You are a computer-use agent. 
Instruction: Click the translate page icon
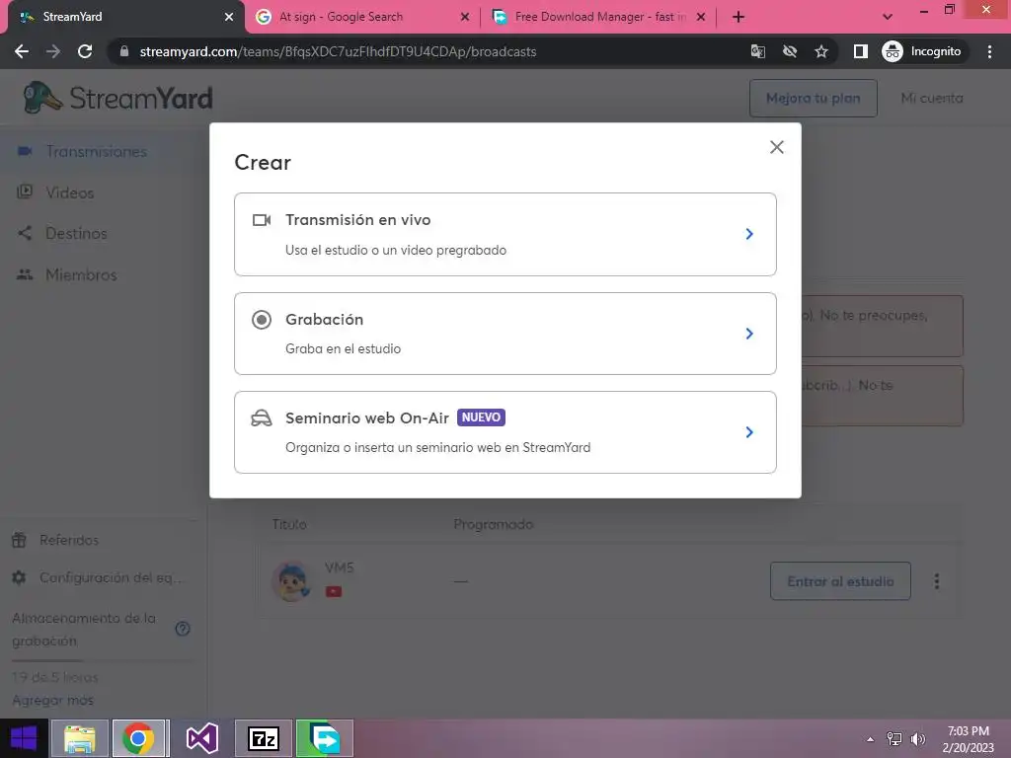coord(758,51)
